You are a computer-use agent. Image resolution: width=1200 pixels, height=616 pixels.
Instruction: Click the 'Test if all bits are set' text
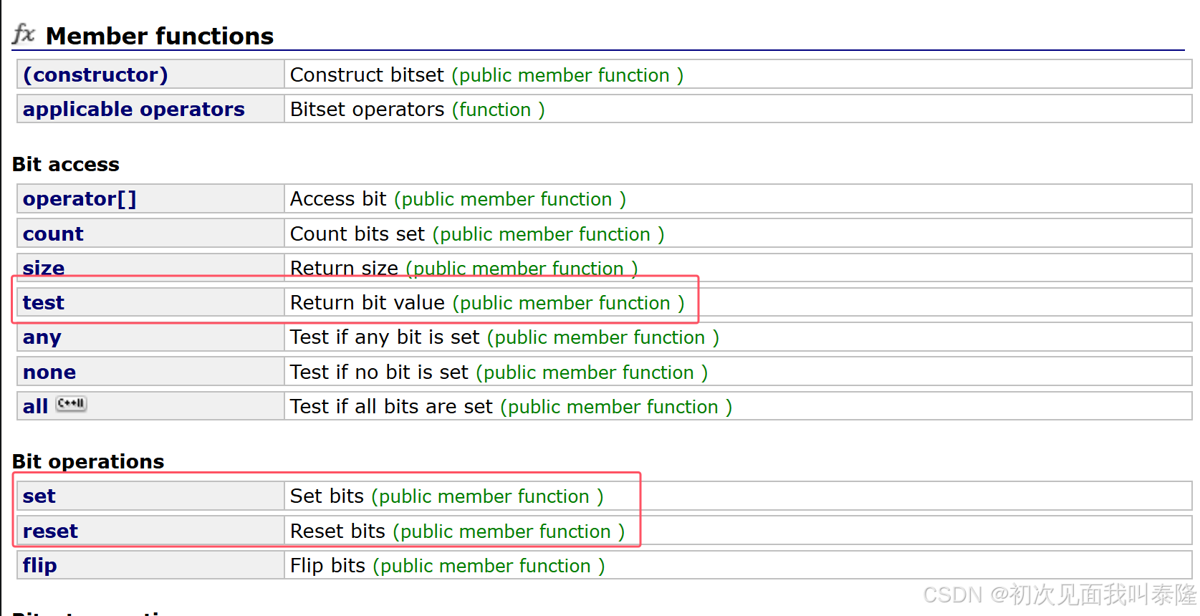(391, 406)
